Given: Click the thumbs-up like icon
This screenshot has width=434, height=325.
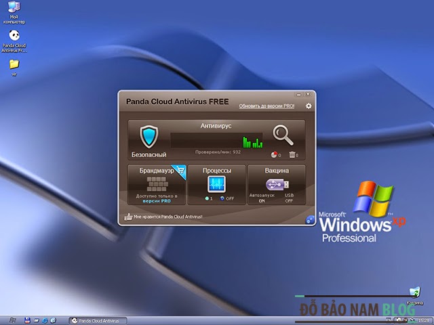Looking at the screenshot, I should coord(128,217).
